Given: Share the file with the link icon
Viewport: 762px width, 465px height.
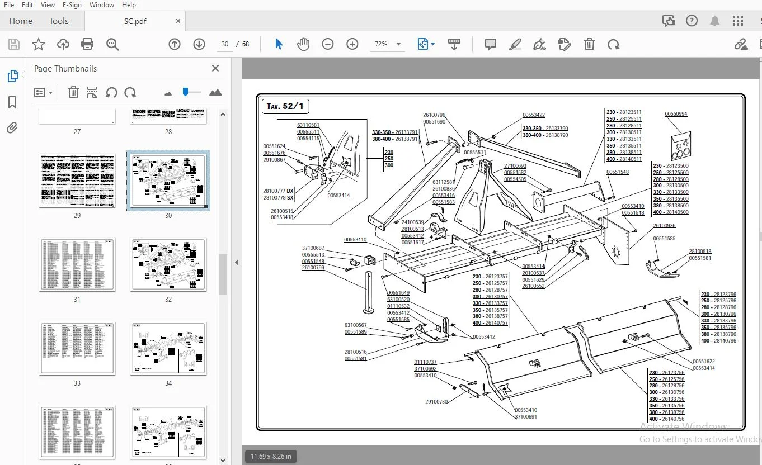Looking at the screenshot, I should 741,44.
